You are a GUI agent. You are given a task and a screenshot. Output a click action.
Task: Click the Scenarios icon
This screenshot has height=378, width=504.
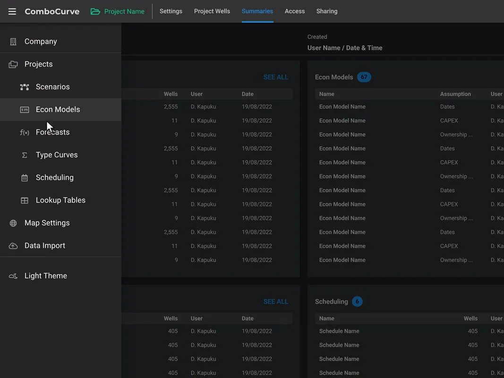coord(25,87)
